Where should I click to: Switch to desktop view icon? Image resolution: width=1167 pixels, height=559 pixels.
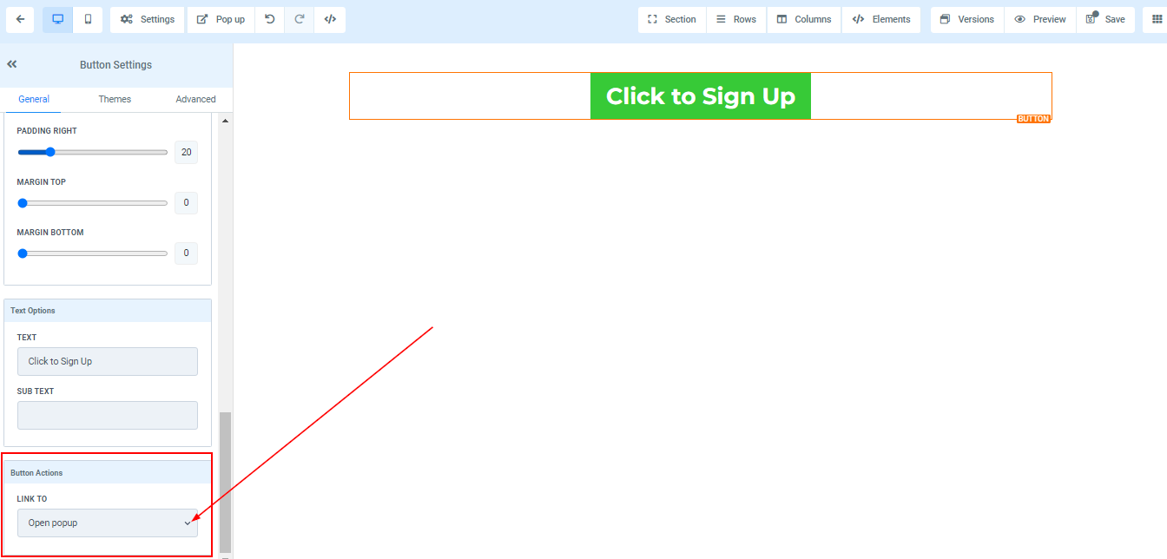click(x=58, y=19)
